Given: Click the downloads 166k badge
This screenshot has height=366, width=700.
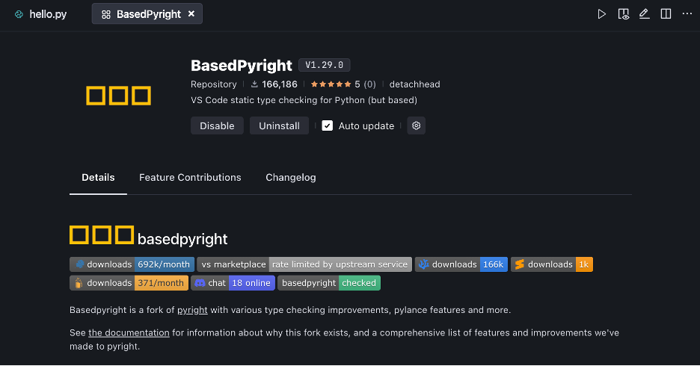Looking at the screenshot, I should click(x=461, y=264).
